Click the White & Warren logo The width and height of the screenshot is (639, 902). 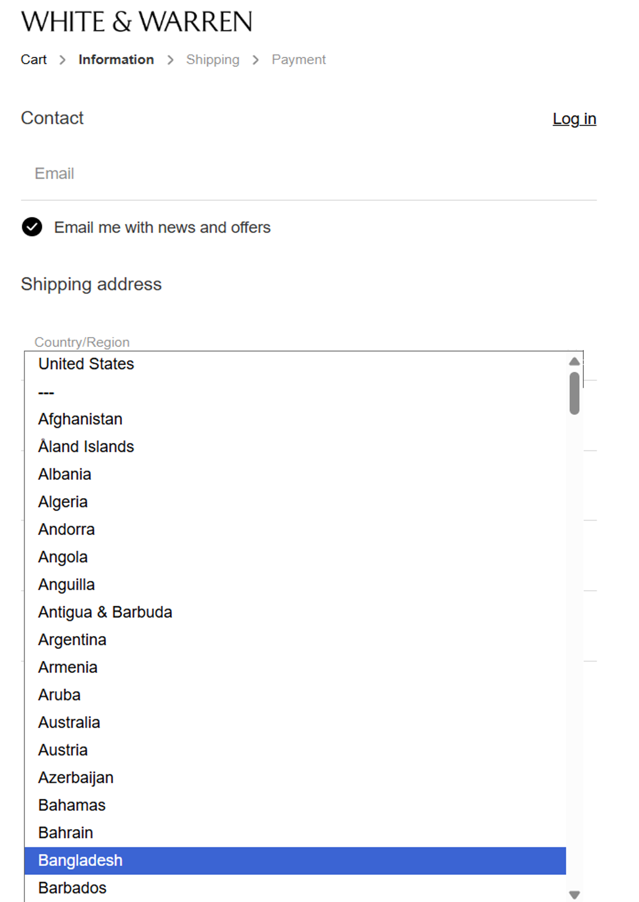(x=136, y=22)
